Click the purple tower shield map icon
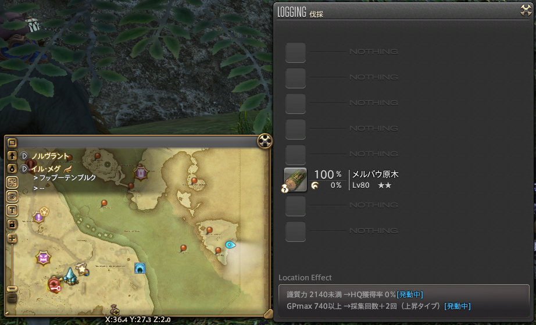The height and width of the screenshot is (325, 536). point(141,173)
